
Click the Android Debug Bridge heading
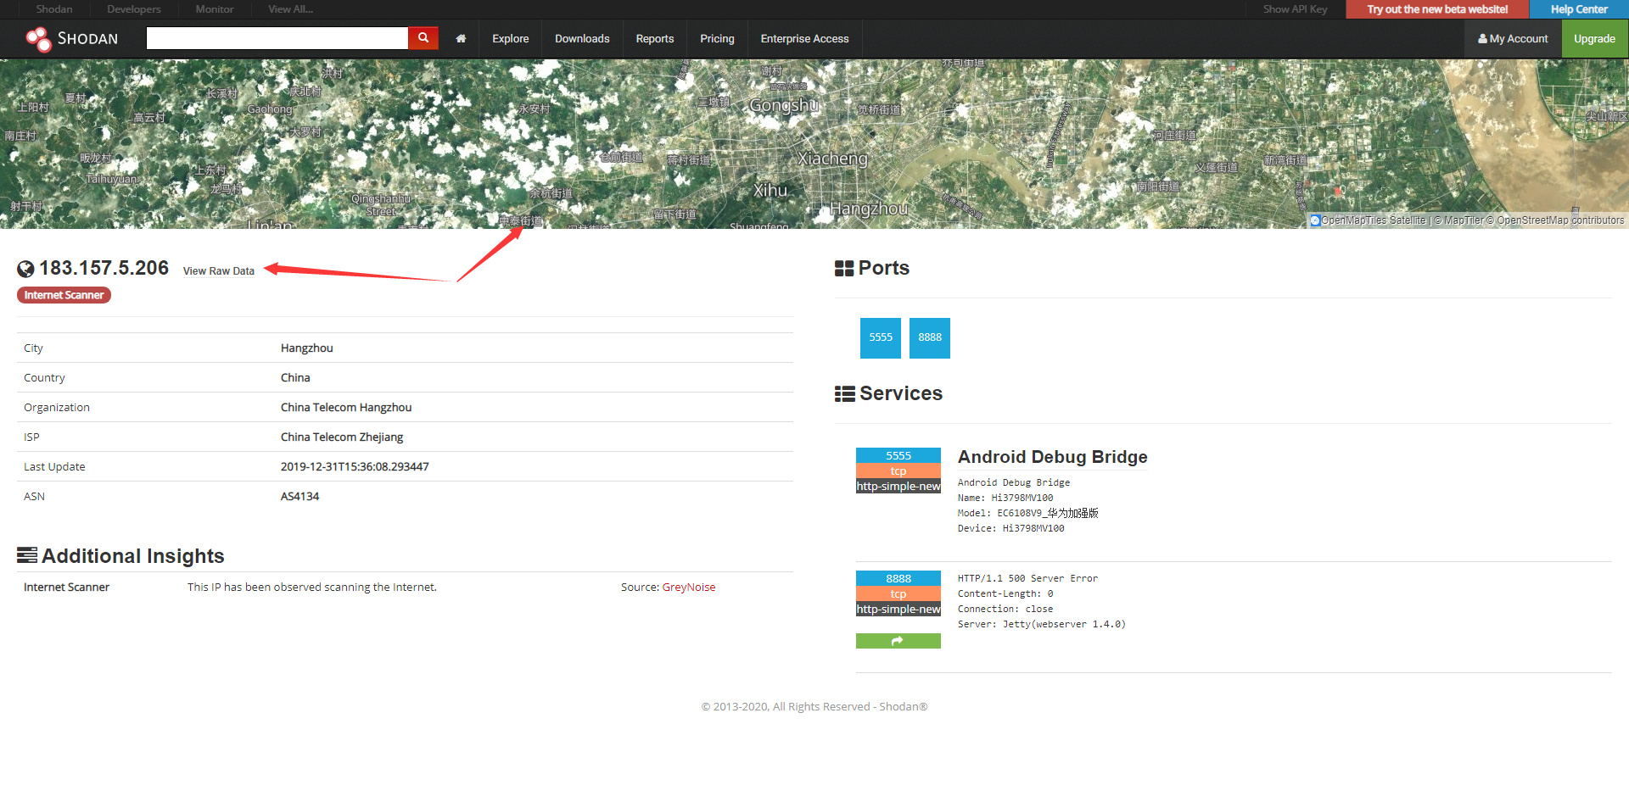coord(1052,457)
